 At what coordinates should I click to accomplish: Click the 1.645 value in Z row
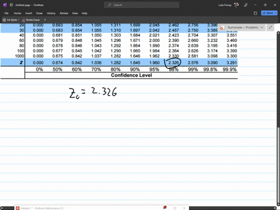click(135, 62)
